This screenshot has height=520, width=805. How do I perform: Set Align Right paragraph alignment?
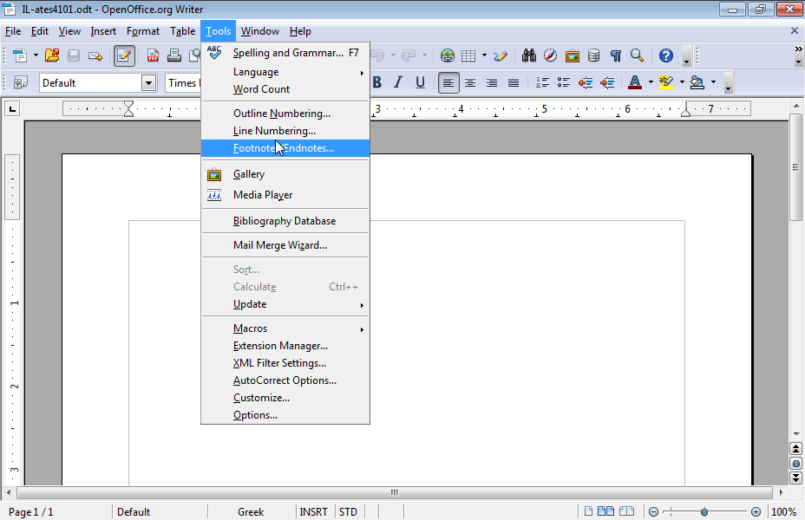point(491,82)
